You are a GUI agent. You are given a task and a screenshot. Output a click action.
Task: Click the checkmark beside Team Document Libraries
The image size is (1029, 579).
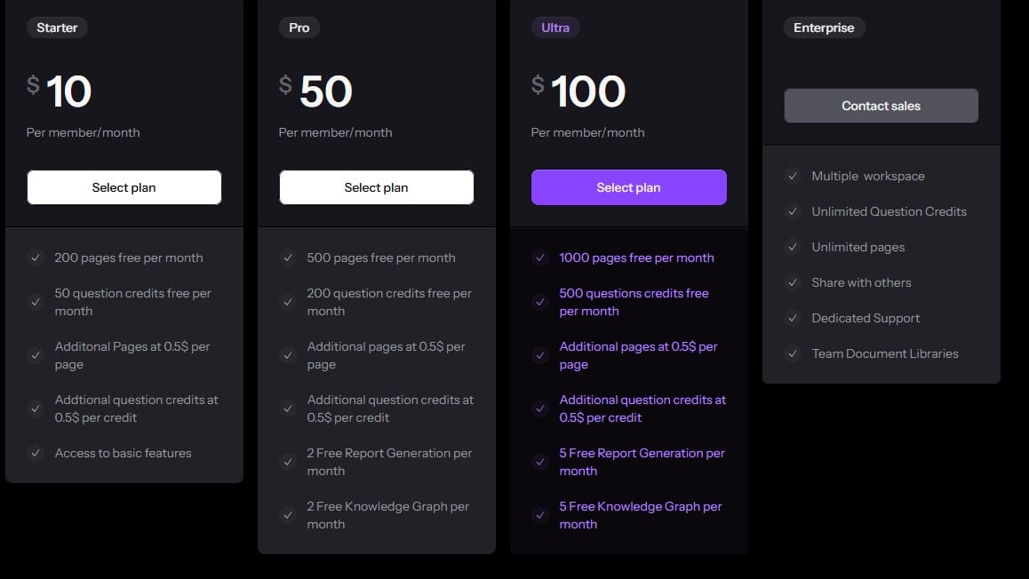(792, 353)
